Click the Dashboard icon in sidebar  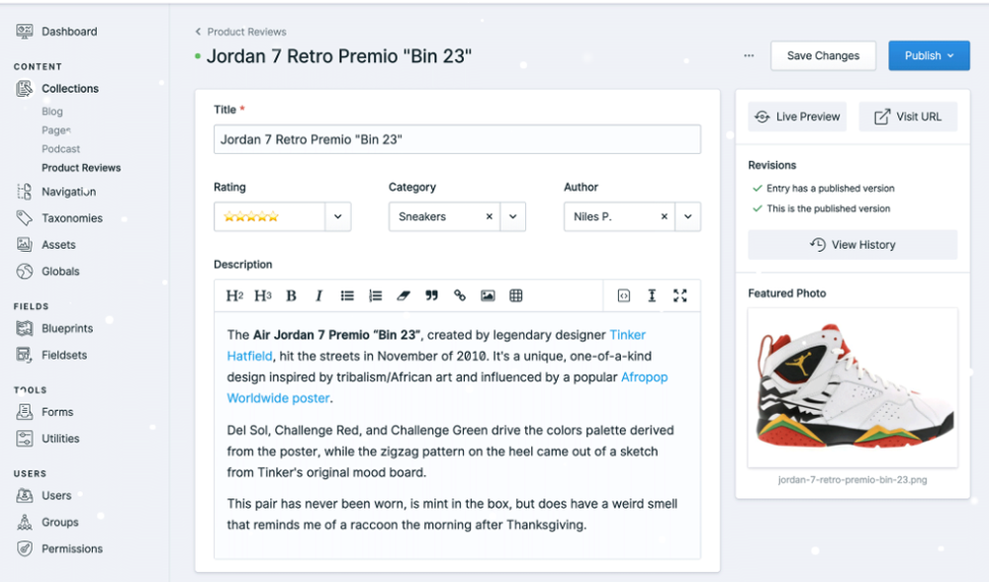pos(24,32)
